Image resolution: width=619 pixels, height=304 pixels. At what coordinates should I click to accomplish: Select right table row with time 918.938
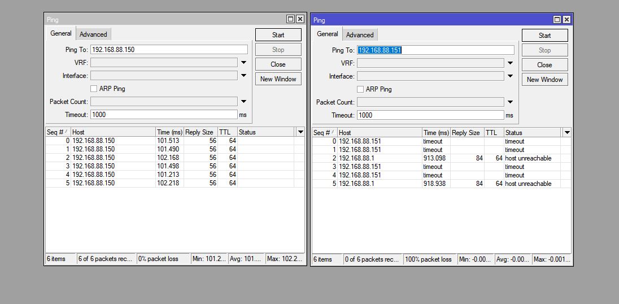pos(441,184)
